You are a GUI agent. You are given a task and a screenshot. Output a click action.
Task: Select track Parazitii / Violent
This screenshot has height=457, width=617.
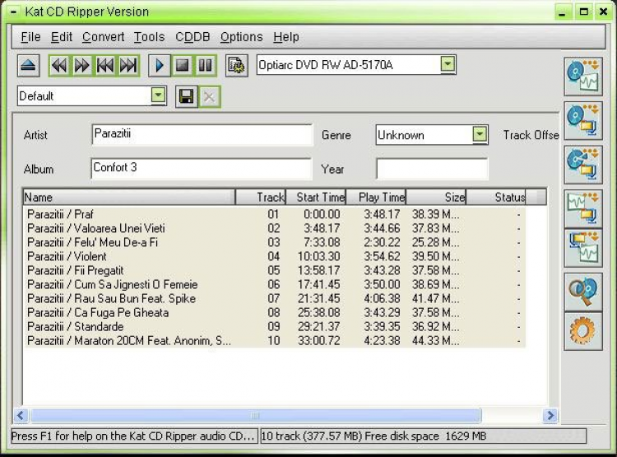(274, 256)
